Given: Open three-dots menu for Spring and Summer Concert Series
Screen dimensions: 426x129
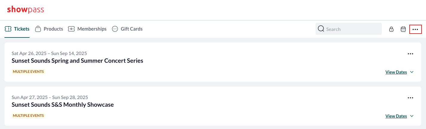Looking at the screenshot, I should point(410,54).
